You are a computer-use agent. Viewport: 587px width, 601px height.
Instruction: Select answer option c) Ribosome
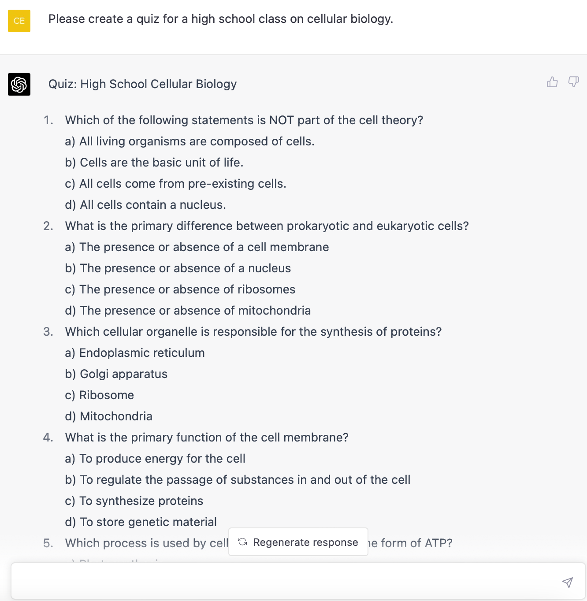pos(99,395)
